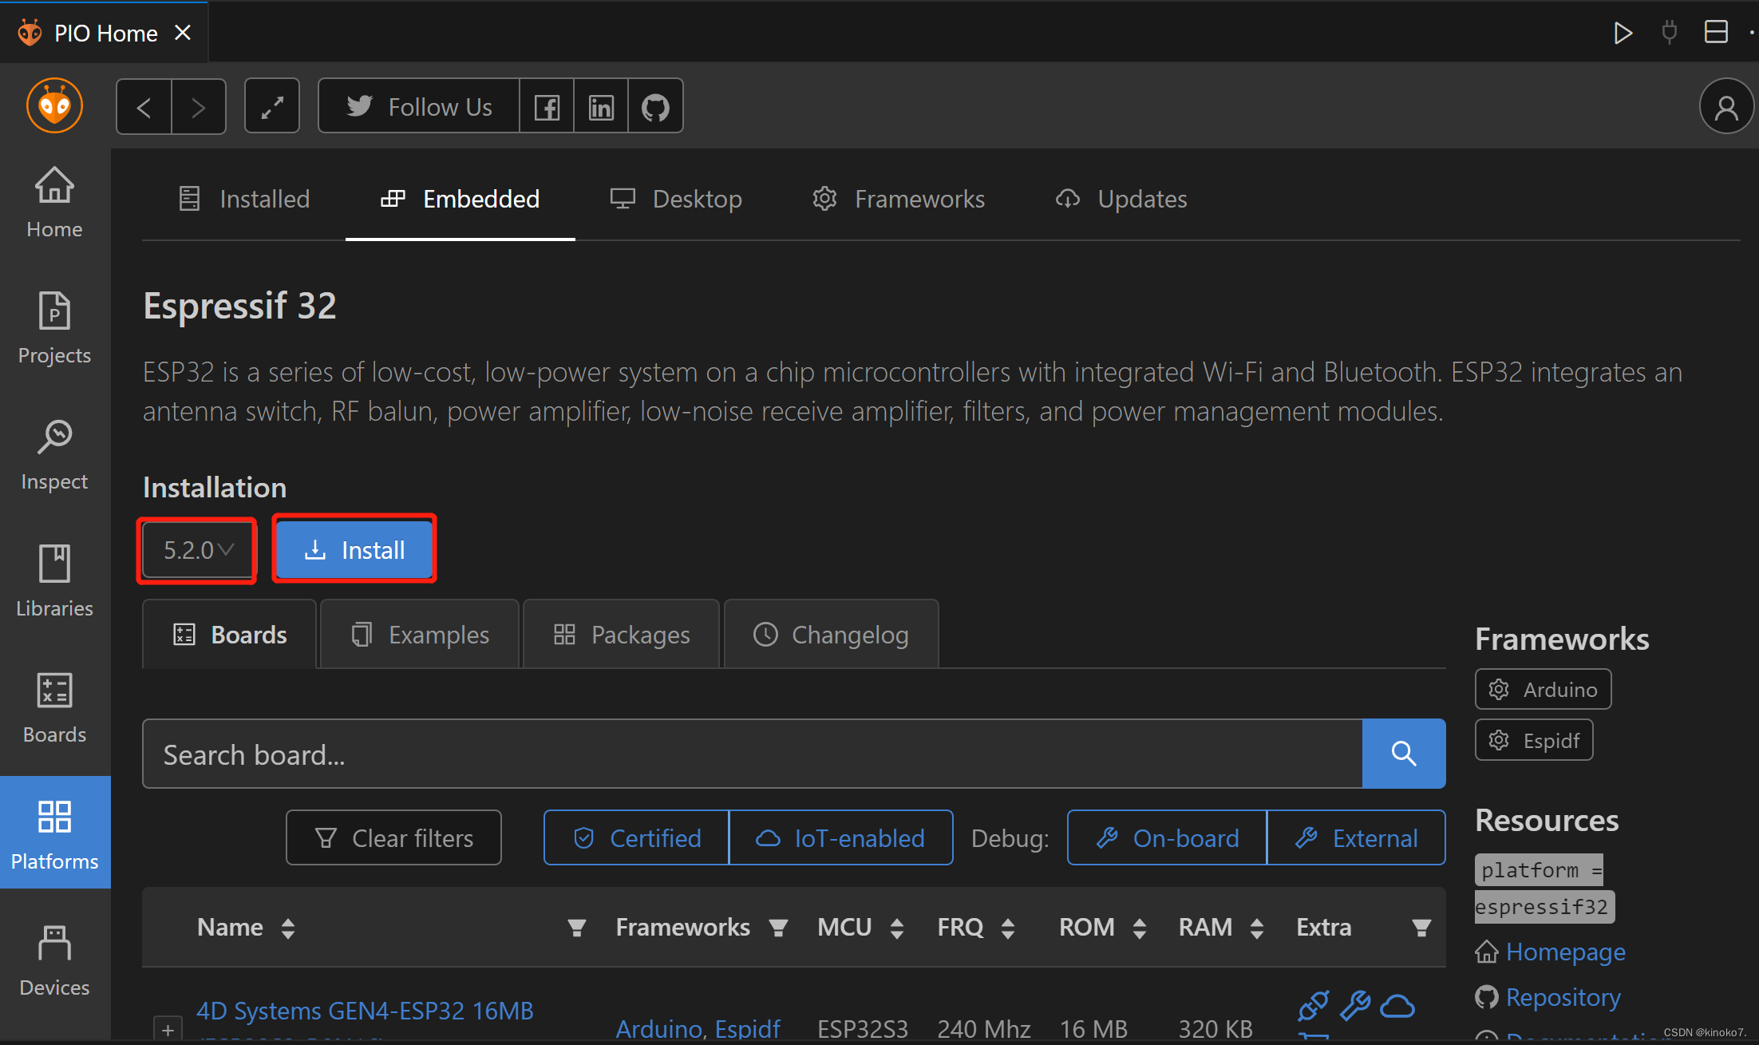Open the Changelog tab
The width and height of the screenshot is (1759, 1045).
click(x=831, y=635)
